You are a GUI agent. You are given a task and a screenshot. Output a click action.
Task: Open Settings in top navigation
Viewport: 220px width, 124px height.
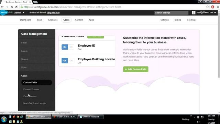pyautogui.click(x=165, y=20)
